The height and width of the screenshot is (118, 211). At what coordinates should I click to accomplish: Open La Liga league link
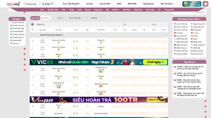point(194,33)
